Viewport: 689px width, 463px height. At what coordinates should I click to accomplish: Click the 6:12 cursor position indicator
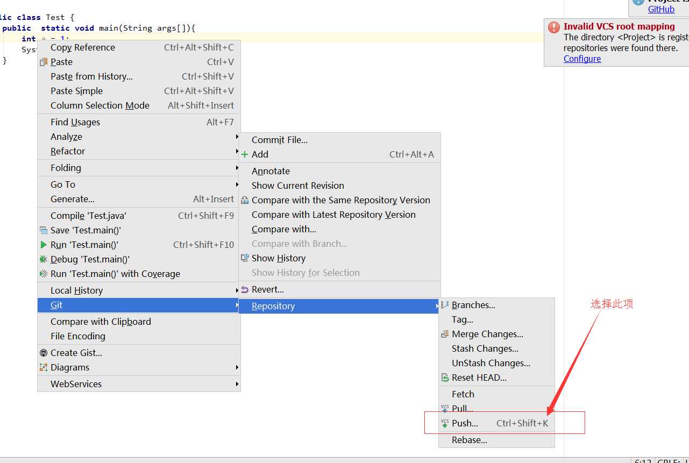coord(643,461)
